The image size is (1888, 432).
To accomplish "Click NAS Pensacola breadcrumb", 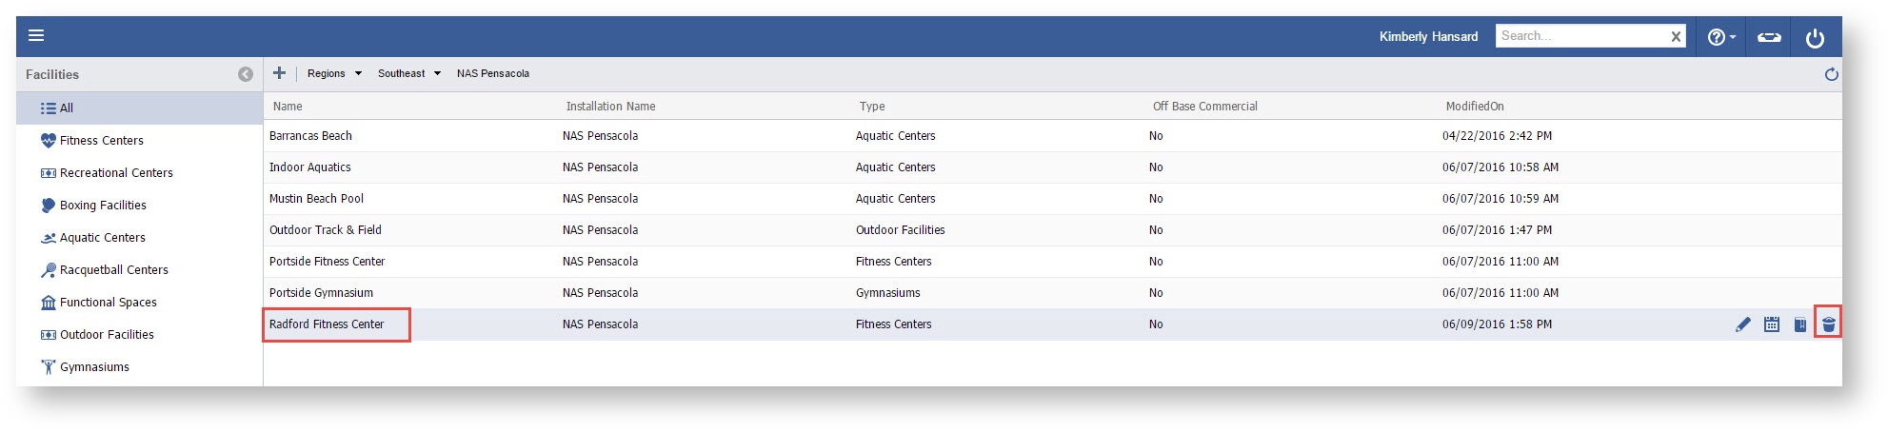I will [492, 73].
